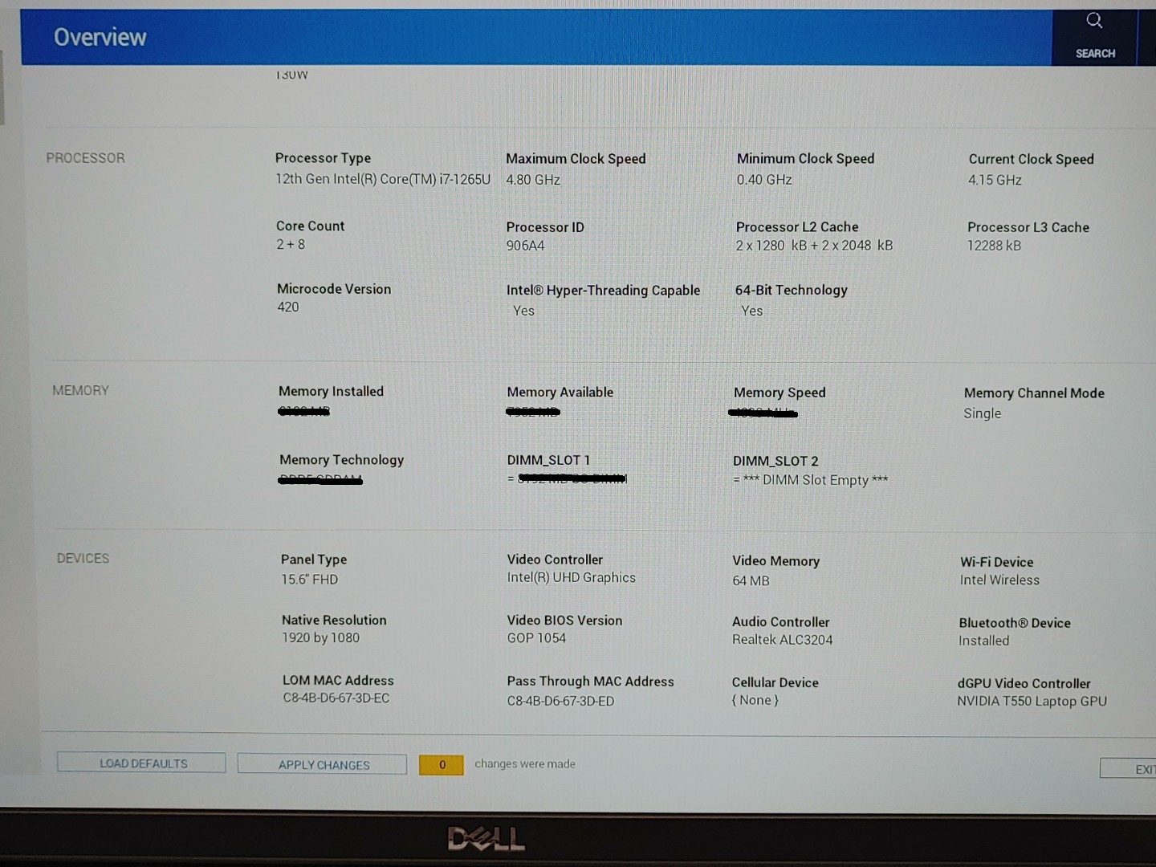Click the Native Resolution 1920 by 1080 value

click(320, 638)
